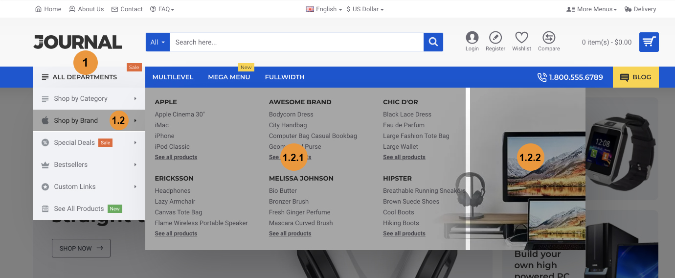Click See all products under Ericksson

[x=176, y=233]
